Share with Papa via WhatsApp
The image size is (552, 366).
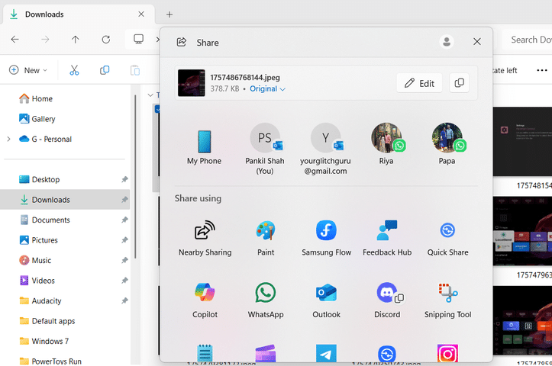pos(447,143)
